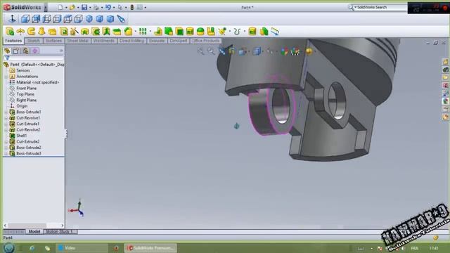Expand the manager panel tabs chevron
Image resolution: width=450 pixels, height=253 pixels.
tap(61, 51)
